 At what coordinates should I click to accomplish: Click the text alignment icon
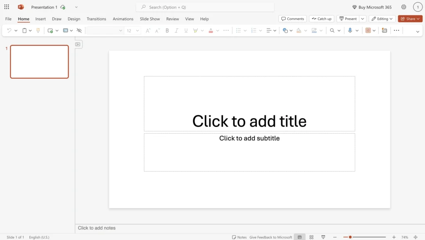click(269, 31)
